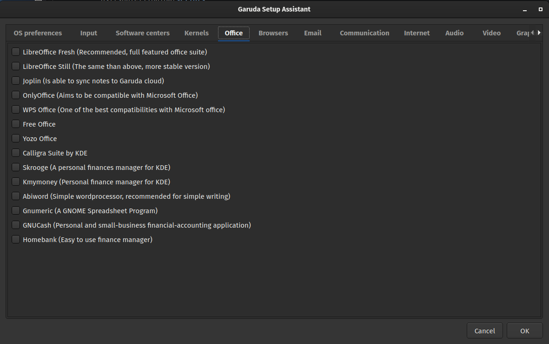Minimize the Garuda Setup Assistant window
This screenshot has height=344, width=549.
point(524,9)
